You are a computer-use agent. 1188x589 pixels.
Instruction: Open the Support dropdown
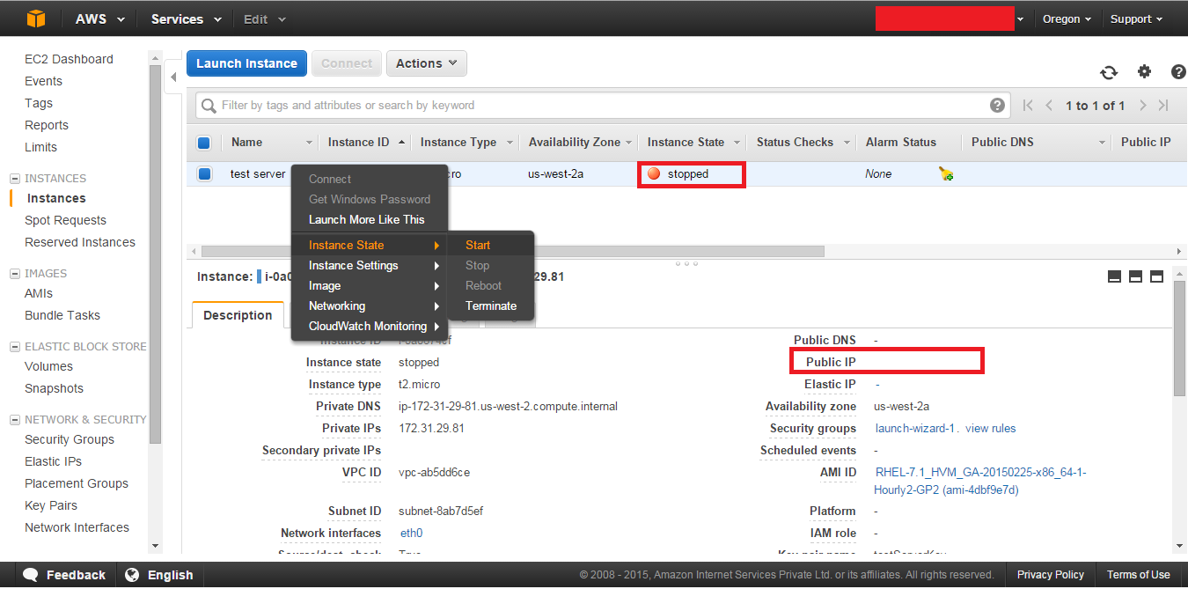[x=1136, y=18]
